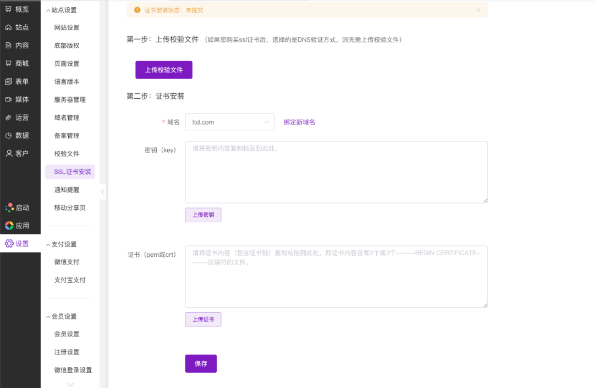Open the 应用 apps icon
Screen dimensions: 594x388
point(9,226)
